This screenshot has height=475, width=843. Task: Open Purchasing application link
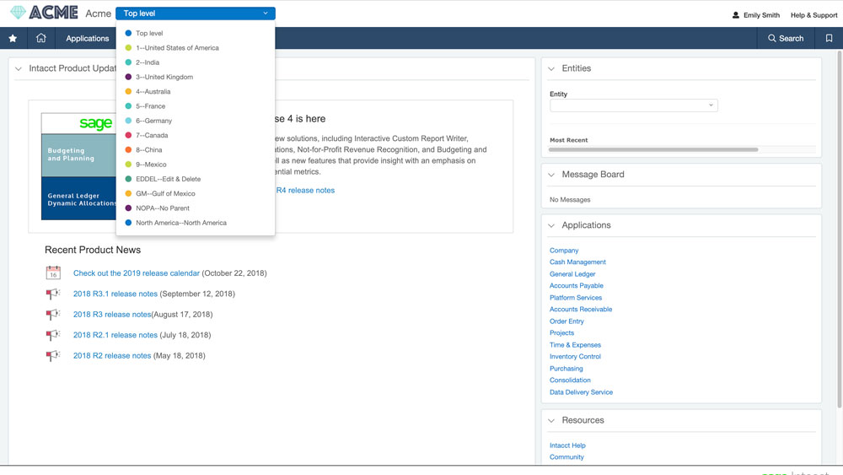point(566,369)
